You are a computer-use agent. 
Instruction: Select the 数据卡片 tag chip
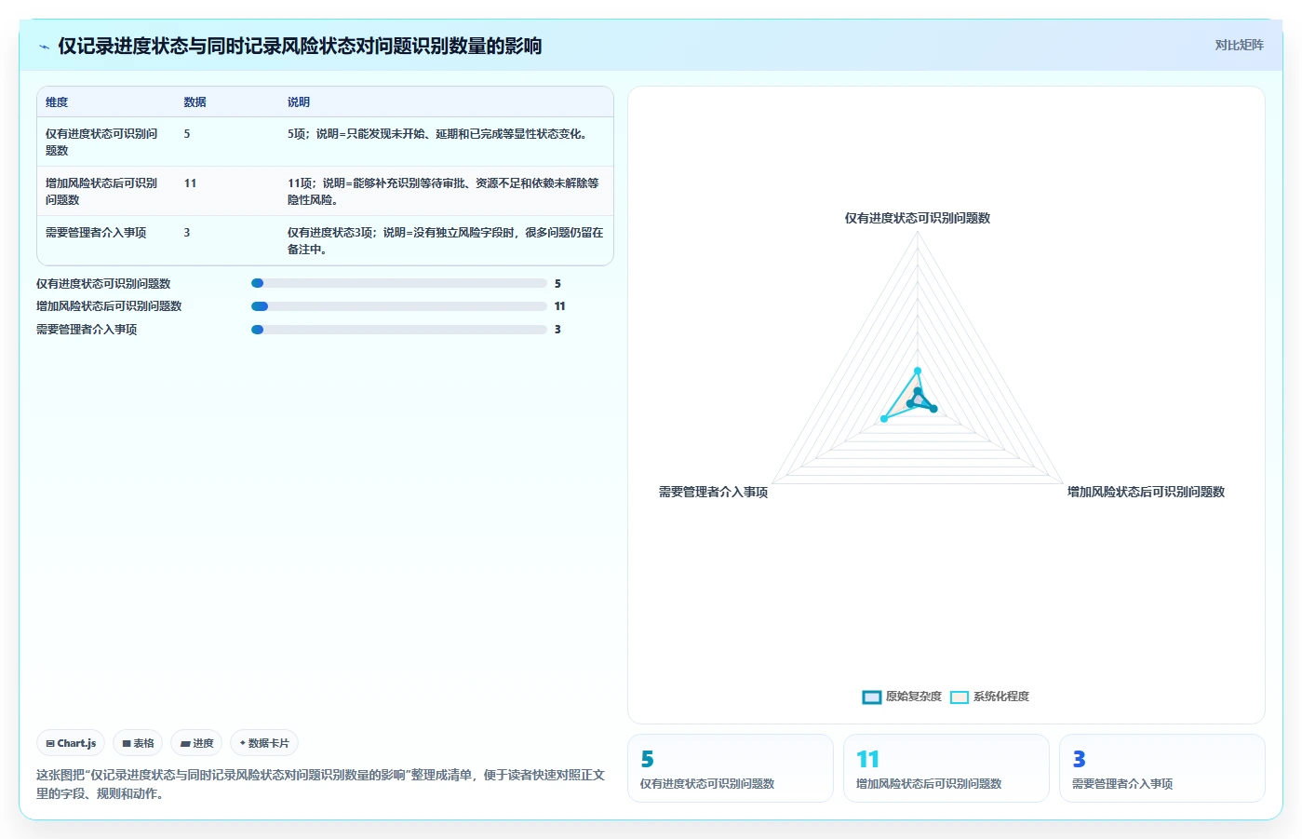click(264, 743)
